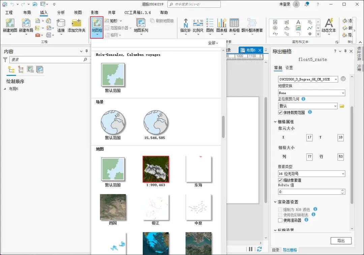
Task: Click the clipping geometry browse folder icon
Action: [x=342, y=106]
